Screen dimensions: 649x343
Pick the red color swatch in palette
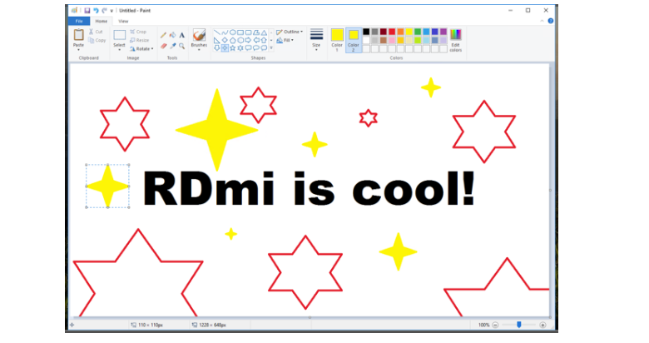click(x=393, y=32)
